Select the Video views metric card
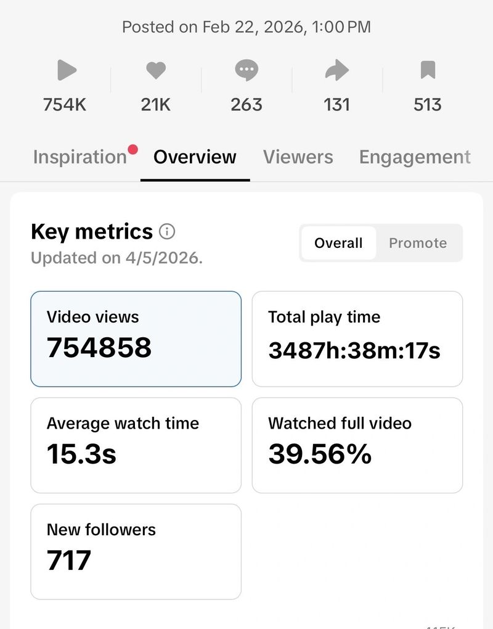The image size is (493, 629). point(136,339)
